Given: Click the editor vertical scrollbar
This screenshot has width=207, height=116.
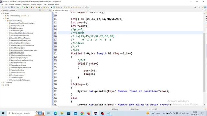Looking at the screenshot, I should coord(204,62).
